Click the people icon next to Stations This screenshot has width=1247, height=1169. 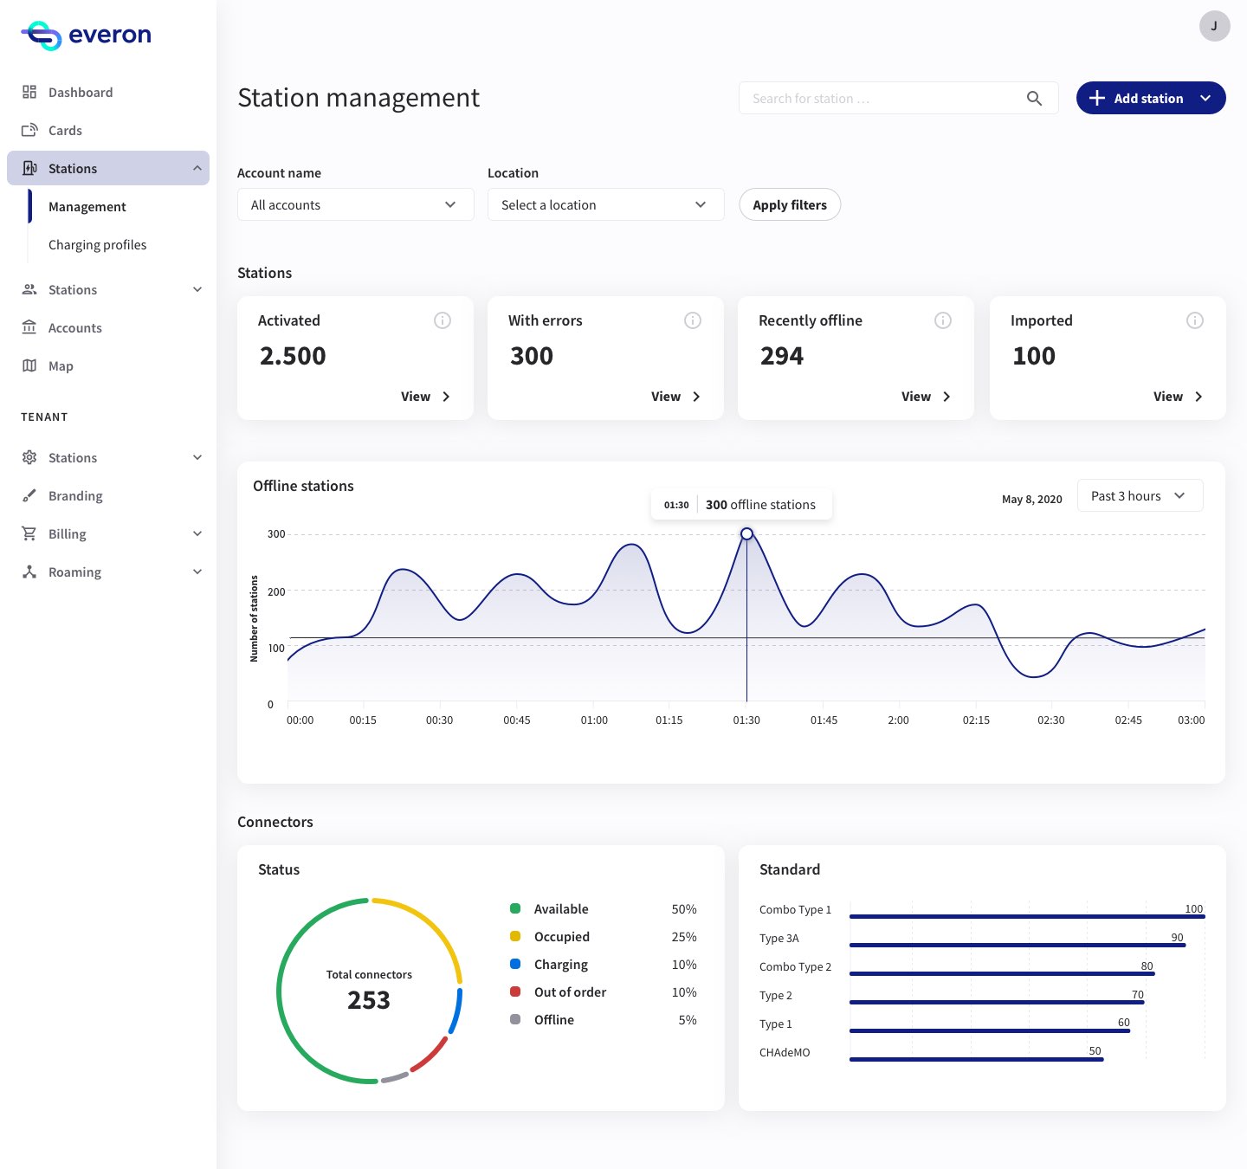tap(29, 289)
